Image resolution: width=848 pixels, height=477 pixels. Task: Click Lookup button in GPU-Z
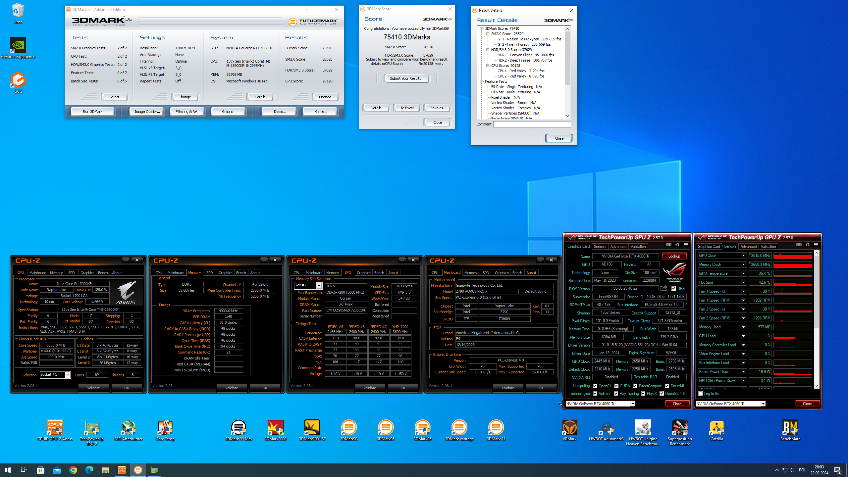tap(674, 256)
